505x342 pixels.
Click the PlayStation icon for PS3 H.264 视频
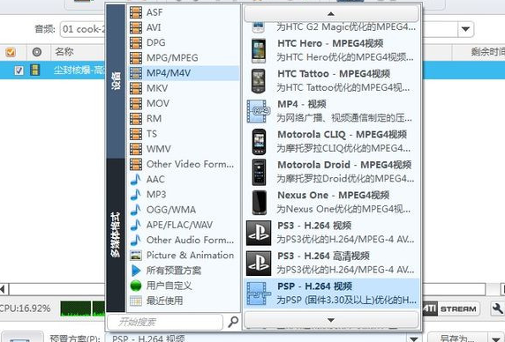(x=259, y=233)
